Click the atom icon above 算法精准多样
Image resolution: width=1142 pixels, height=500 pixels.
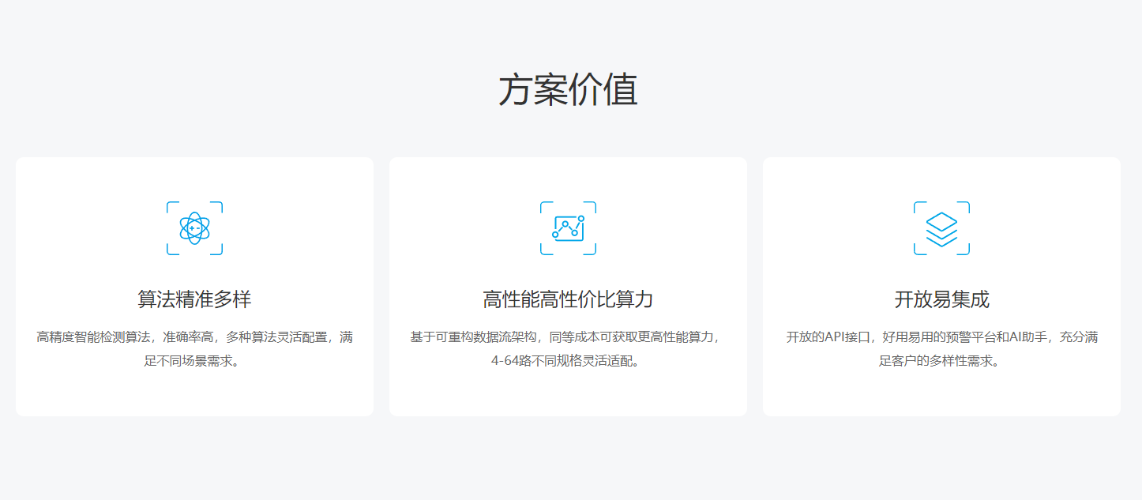tap(194, 228)
